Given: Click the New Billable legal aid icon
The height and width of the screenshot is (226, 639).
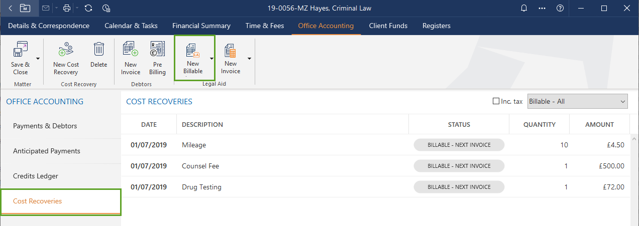Looking at the screenshot, I should point(192,51).
